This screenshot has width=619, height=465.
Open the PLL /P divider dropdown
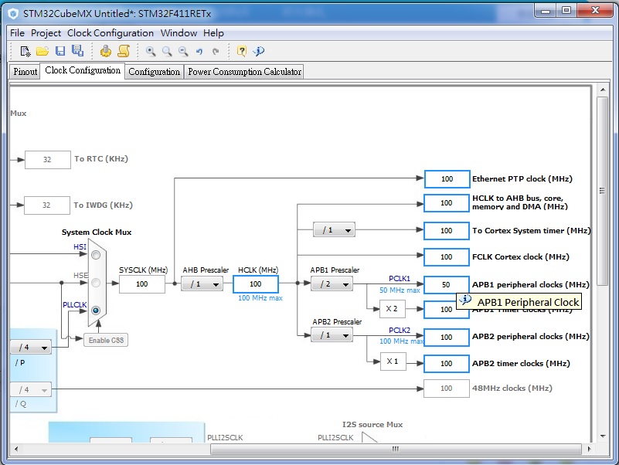pos(30,347)
